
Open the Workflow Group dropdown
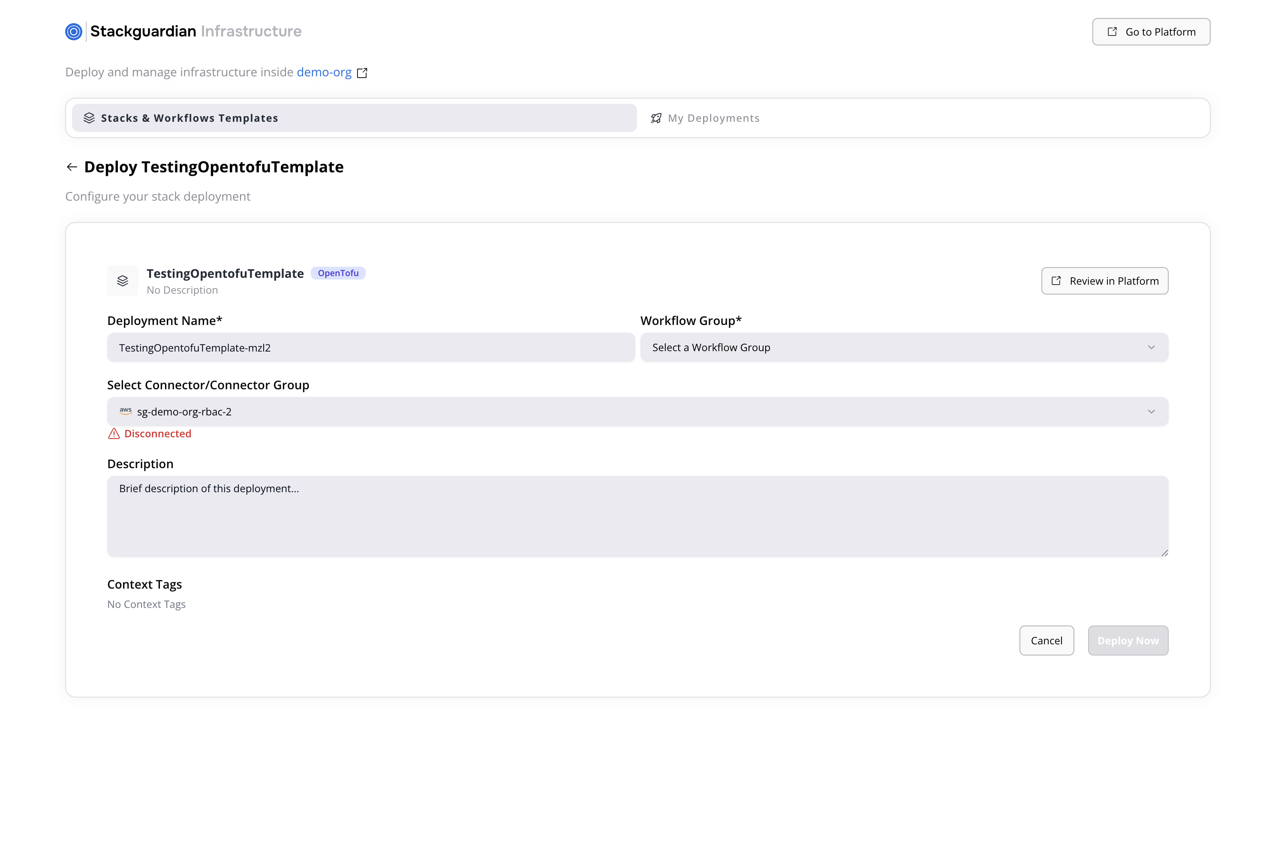point(904,347)
